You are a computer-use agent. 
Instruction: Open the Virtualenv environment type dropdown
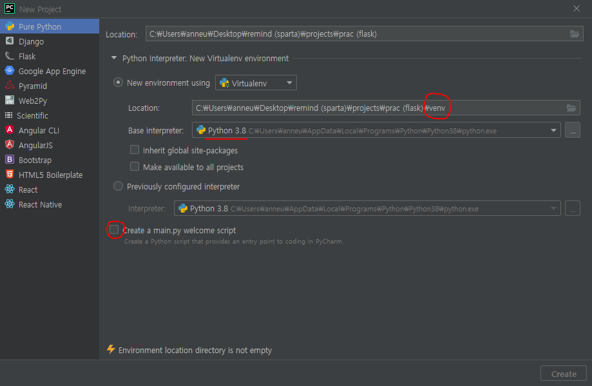256,82
